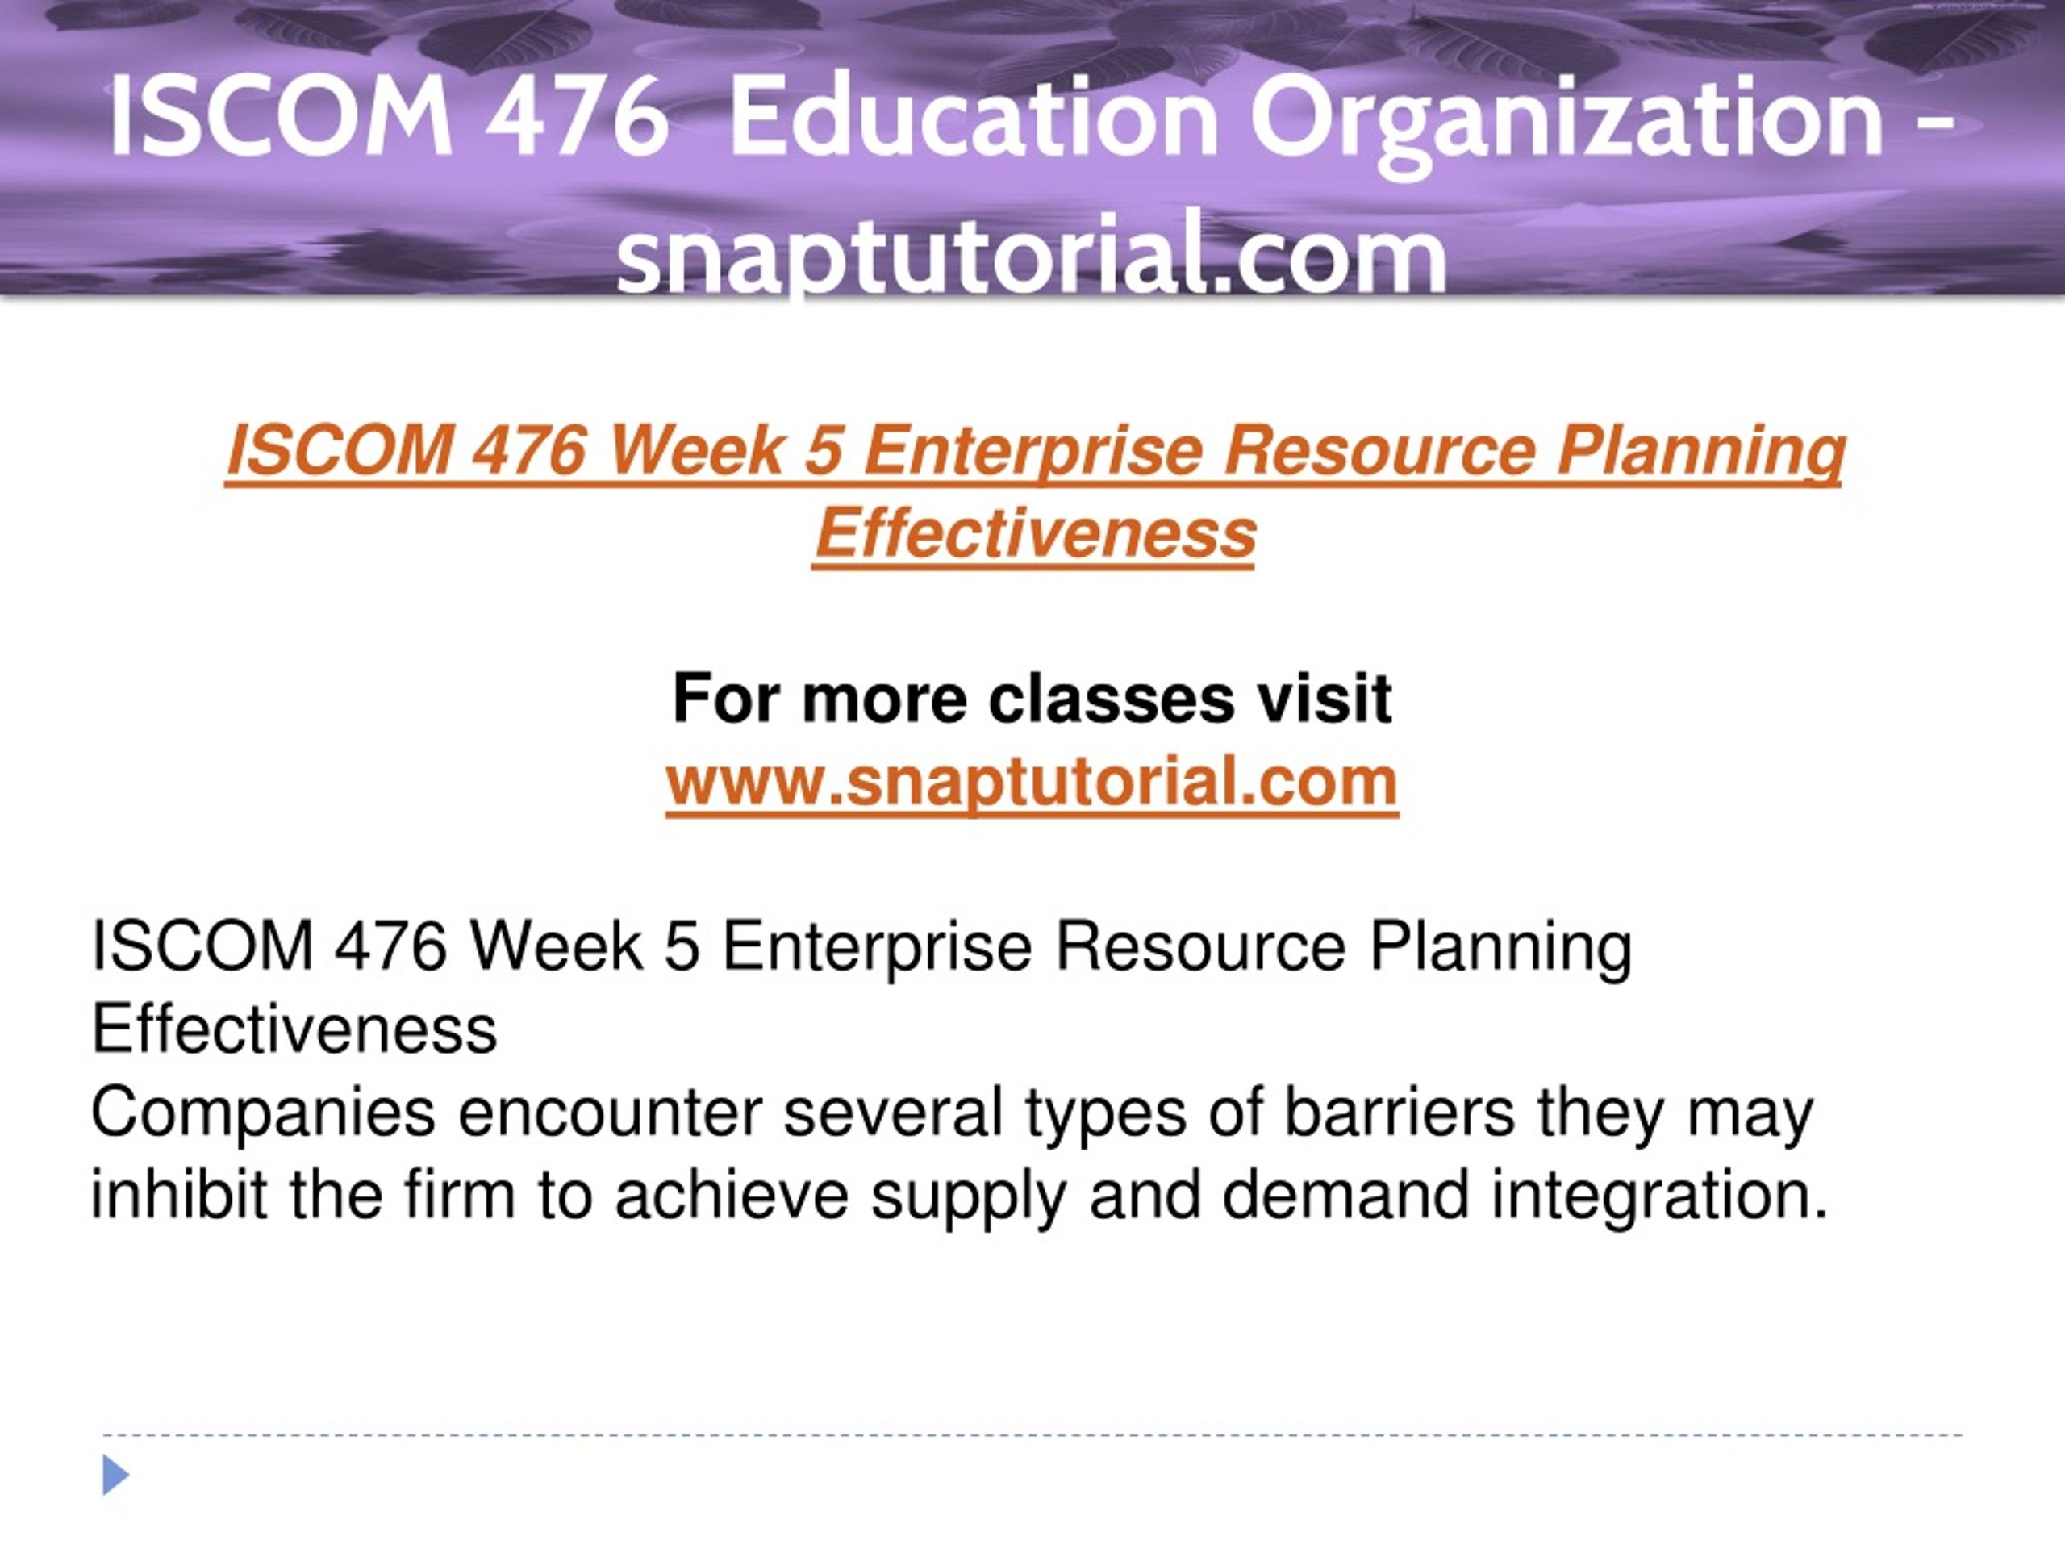
Task: Click the words demand integration in the body text
Action: coord(1525,1195)
